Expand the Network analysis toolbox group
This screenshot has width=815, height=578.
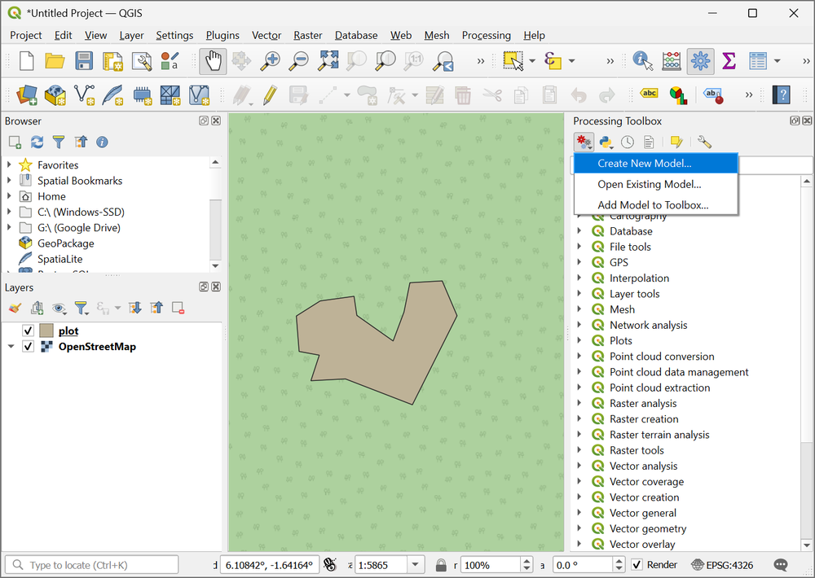579,325
